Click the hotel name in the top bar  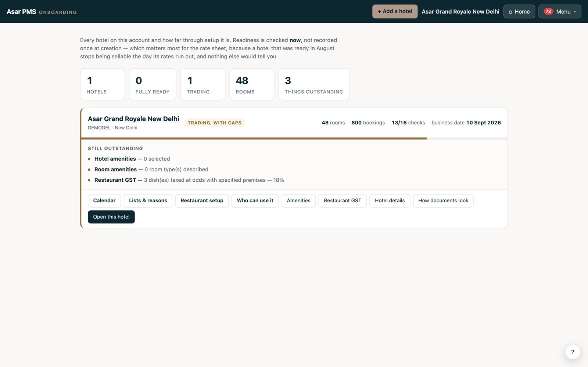pos(460,12)
